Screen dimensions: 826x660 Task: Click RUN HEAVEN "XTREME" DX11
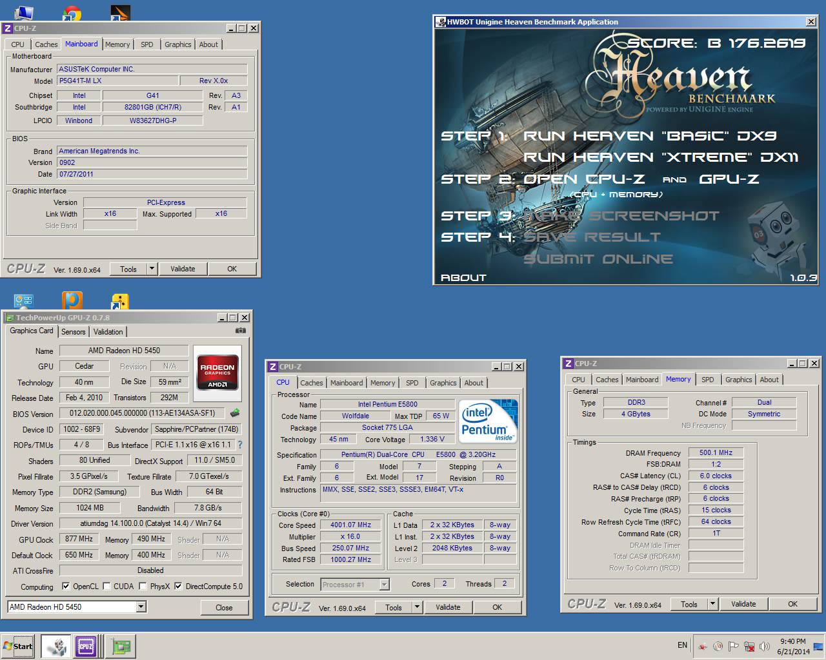(x=661, y=157)
